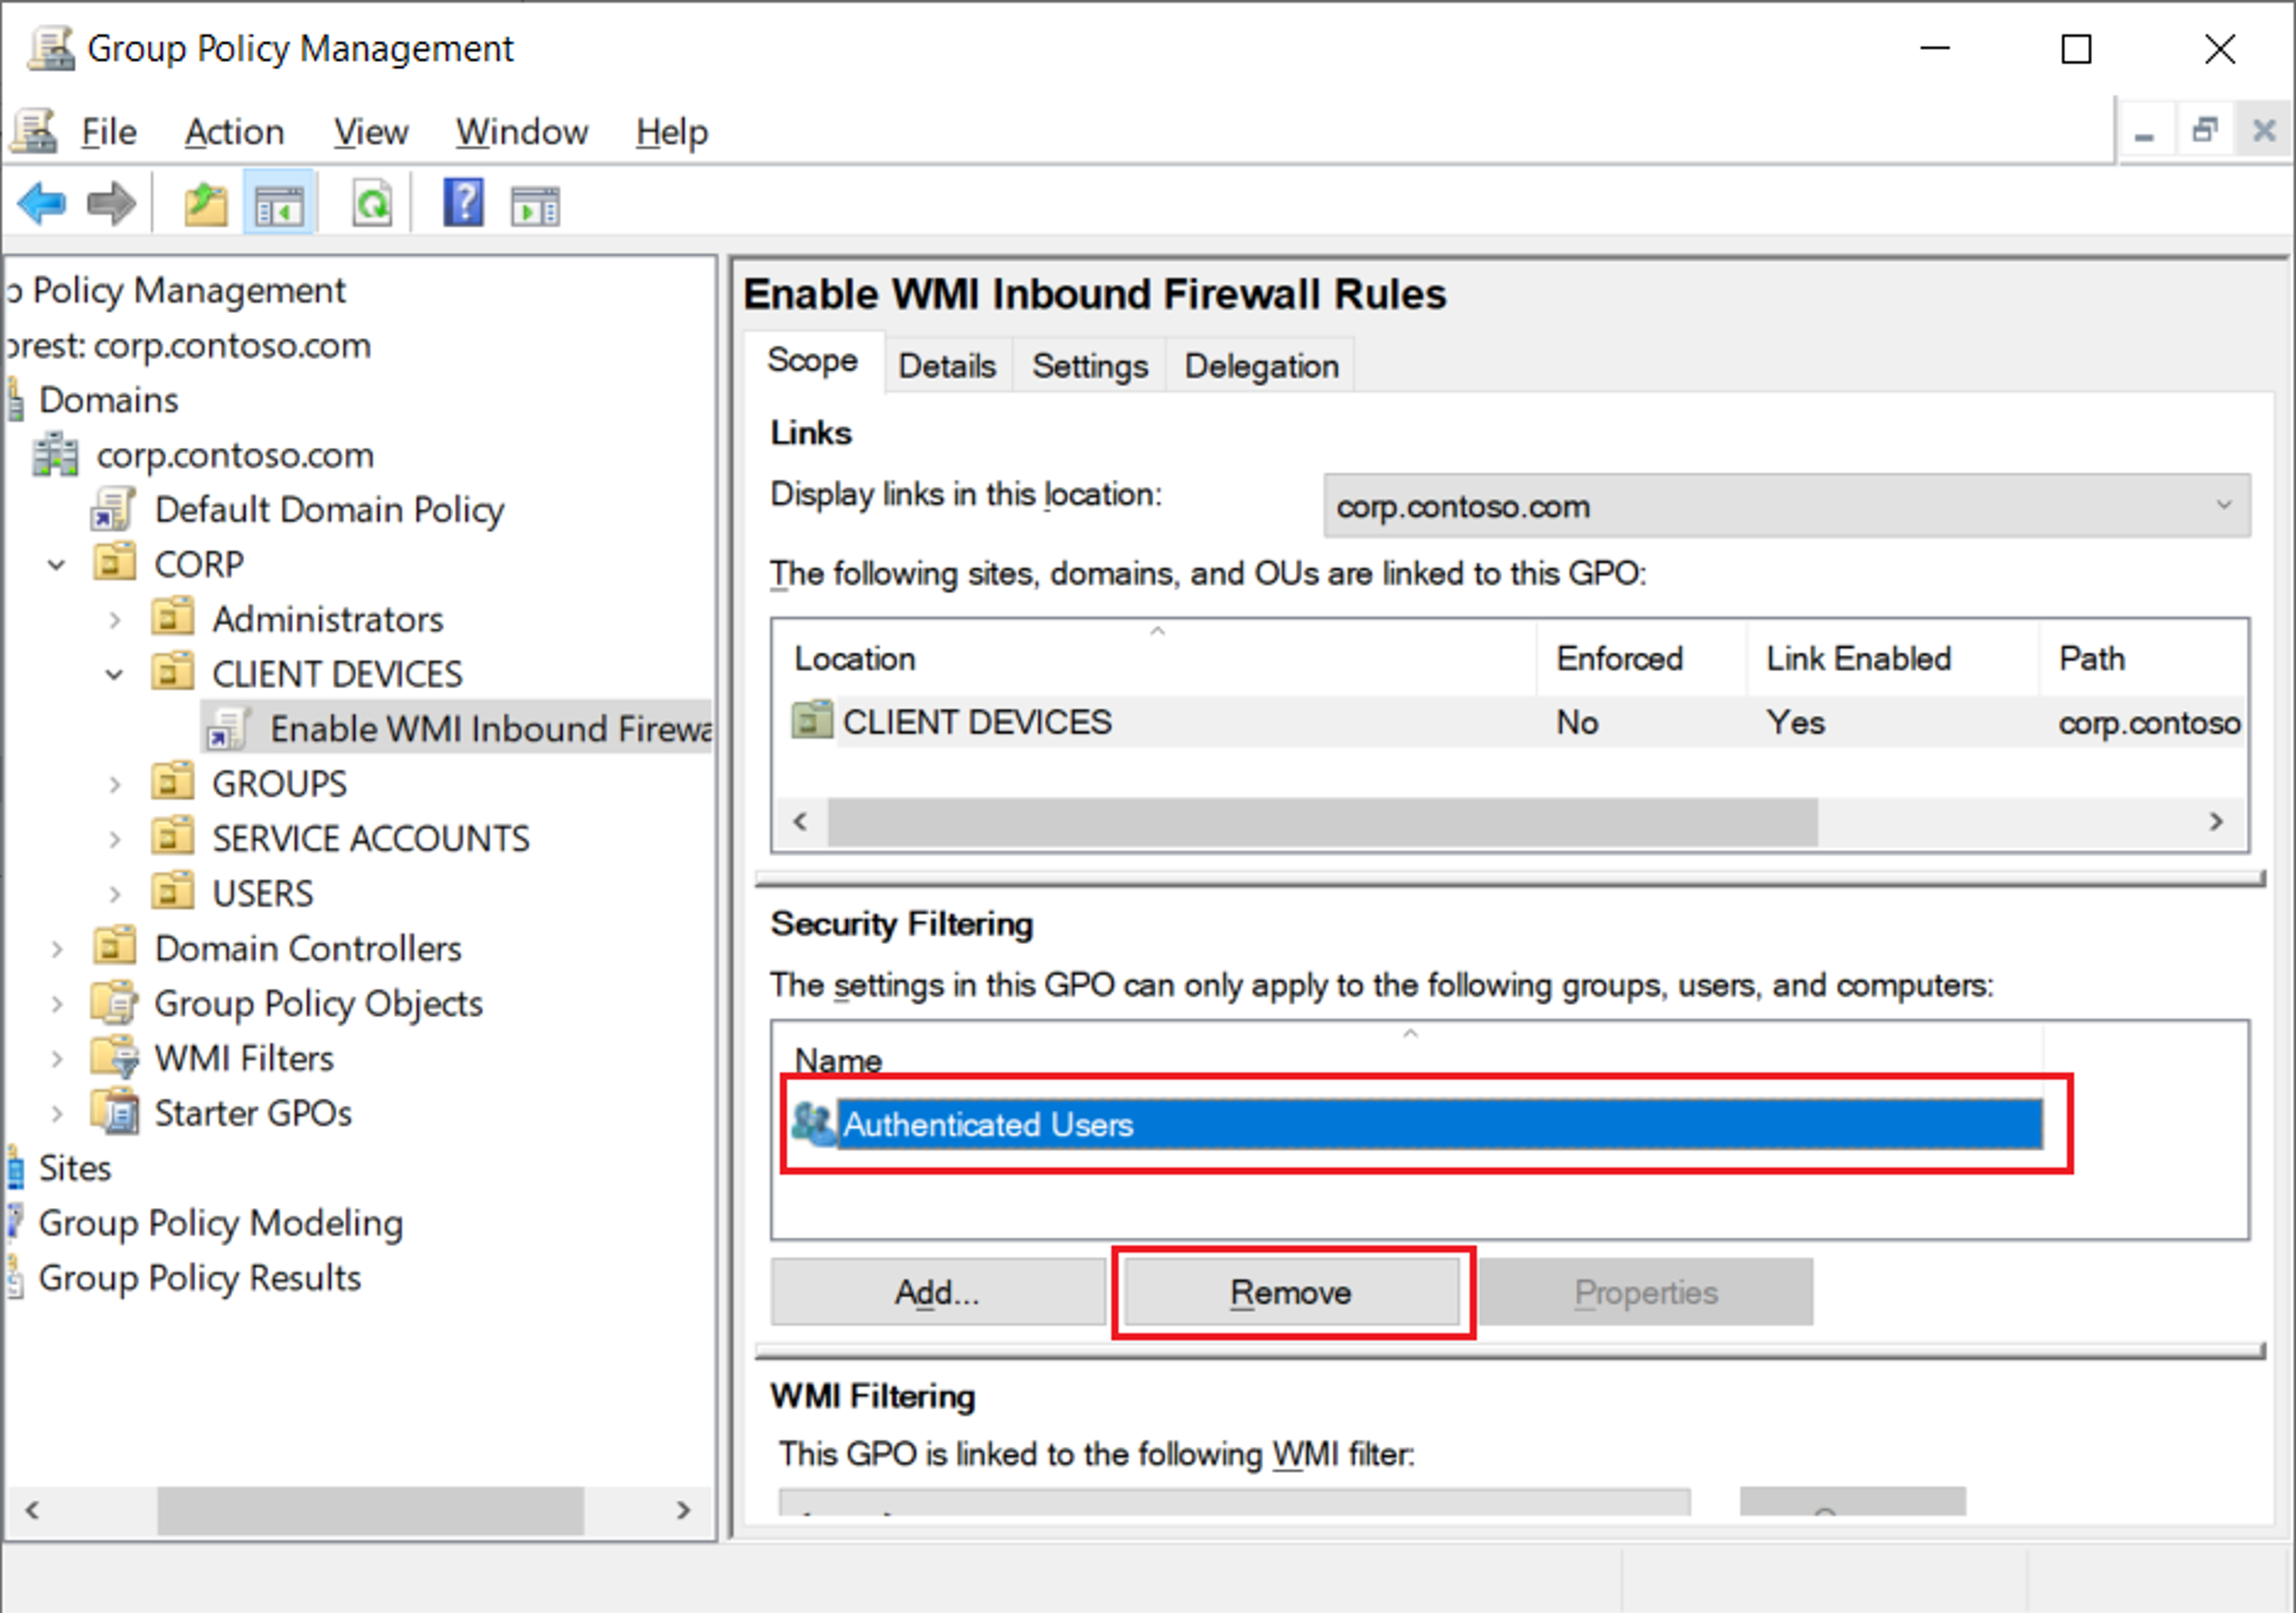
Task: Click the Authenticated Users group icon
Action: (813, 1124)
